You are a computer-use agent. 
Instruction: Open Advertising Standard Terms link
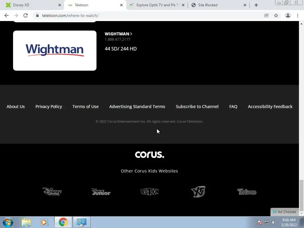click(x=137, y=107)
